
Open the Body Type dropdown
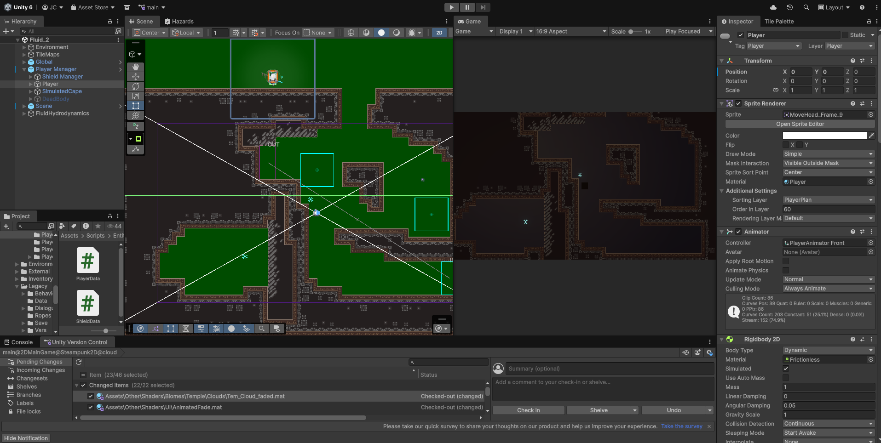coord(829,350)
